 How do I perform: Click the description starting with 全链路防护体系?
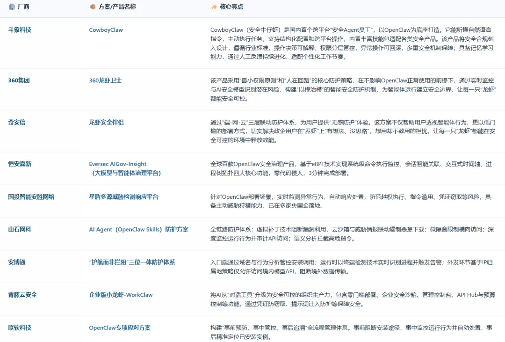click(352, 234)
